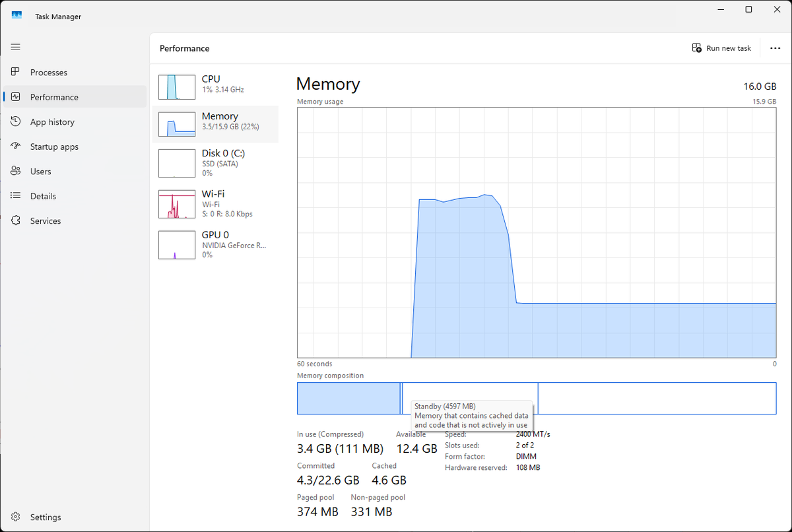This screenshot has height=532, width=792.
Task: Select Memory 3.5/15.9 GB (22%) entry
Action: (216, 124)
